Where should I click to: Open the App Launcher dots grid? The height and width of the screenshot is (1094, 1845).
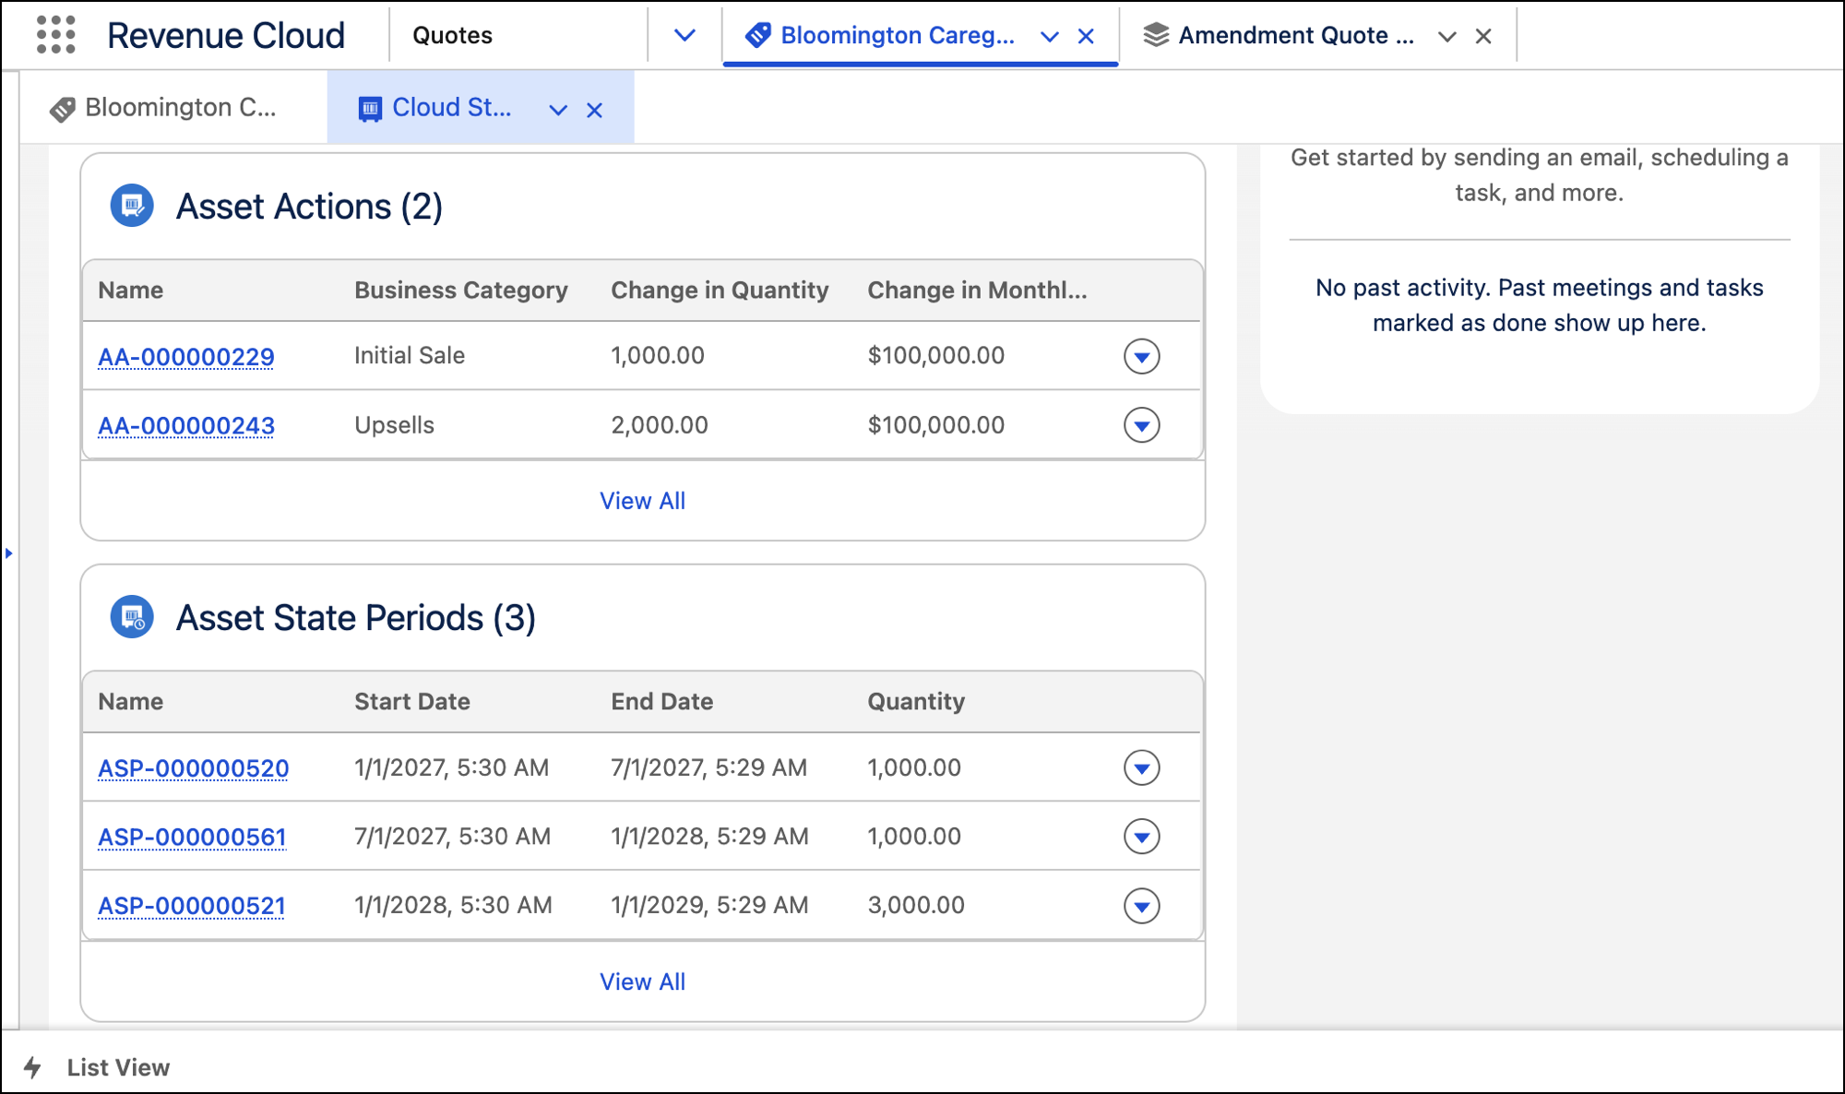pyautogui.click(x=56, y=35)
